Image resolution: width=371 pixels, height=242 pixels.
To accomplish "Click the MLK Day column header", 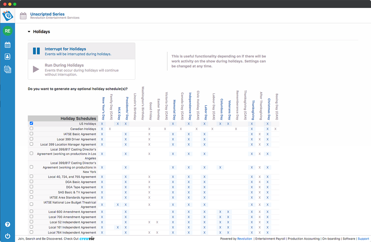I will 119,114.
